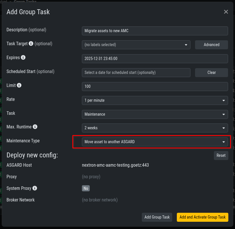Expand the Rate dropdown

[x=155, y=100]
